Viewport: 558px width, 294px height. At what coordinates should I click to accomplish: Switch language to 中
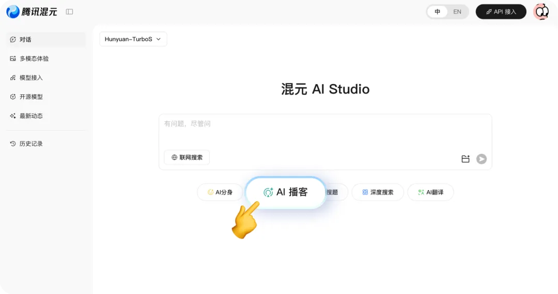438,12
